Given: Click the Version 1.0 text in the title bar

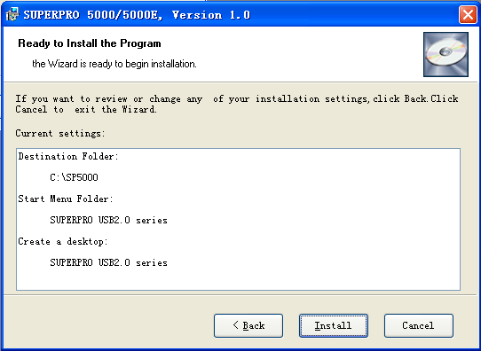Looking at the screenshot, I should pos(211,15).
